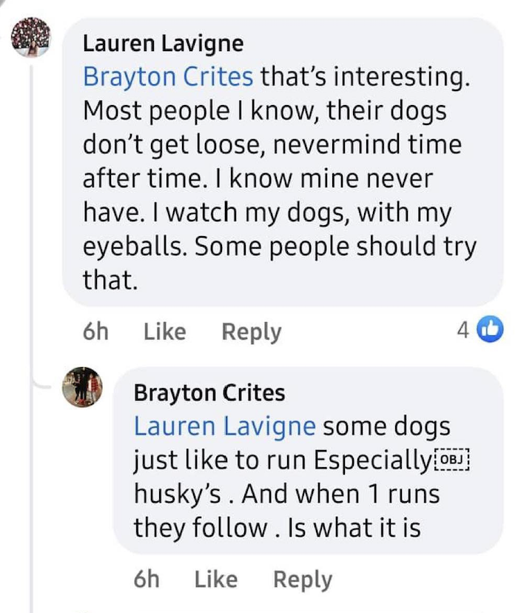Image resolution: width=521 pixels, height=613 pixels.
Task: Reply to Brayton Crites' comment
Action: tap(303, 579)
